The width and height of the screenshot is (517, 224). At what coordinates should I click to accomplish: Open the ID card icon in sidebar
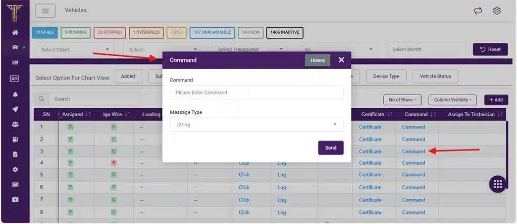(x=15, y=79)
